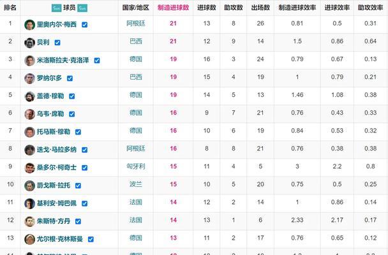Select the 24 appearances in 克洛泽's row
The width and height of the screenshot is (388, 255).
click(x=260, y=59)
